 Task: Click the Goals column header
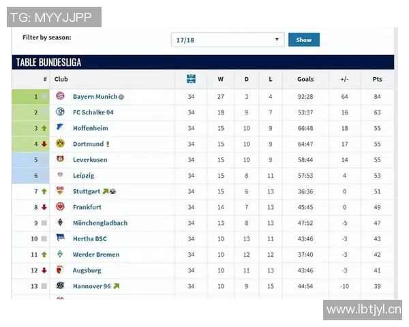pyautogui.click(x=305, y=79)
